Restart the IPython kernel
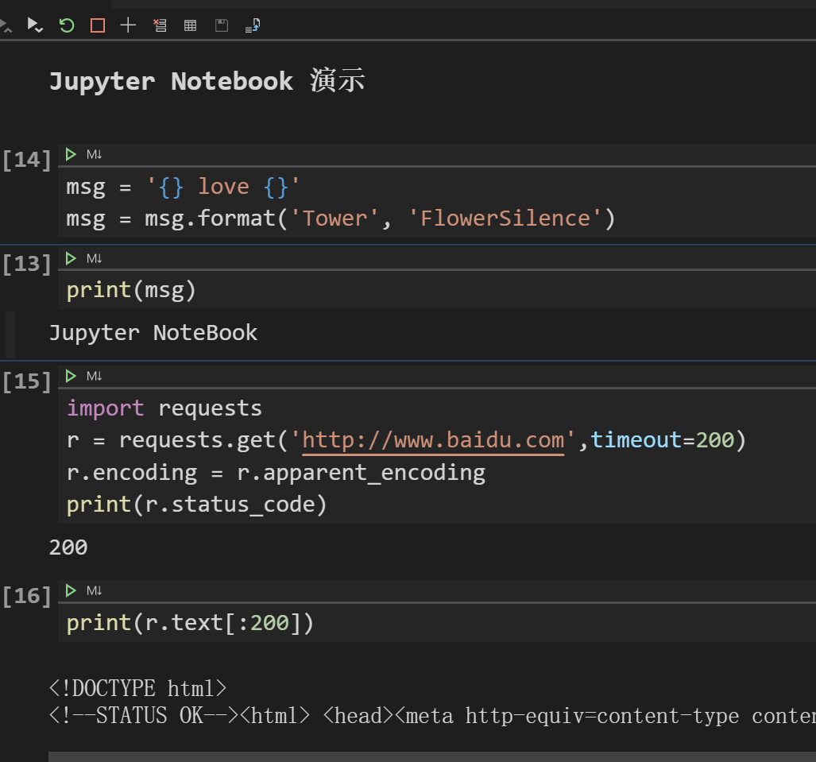 point(67,25)
